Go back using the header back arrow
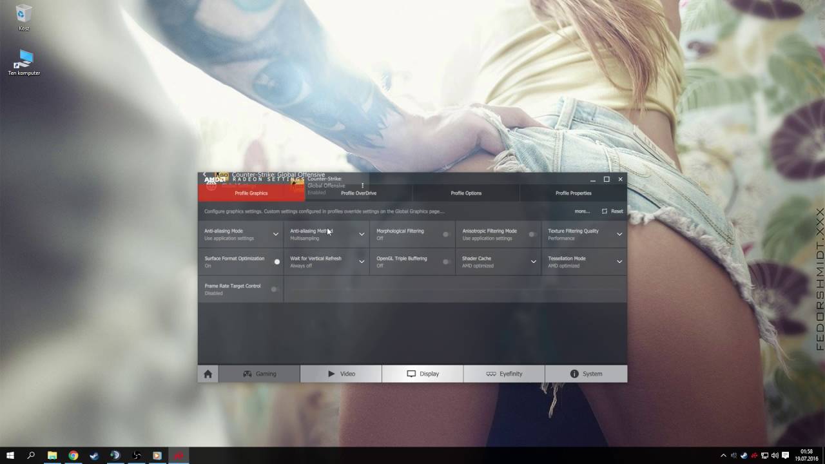 (204, 175)
